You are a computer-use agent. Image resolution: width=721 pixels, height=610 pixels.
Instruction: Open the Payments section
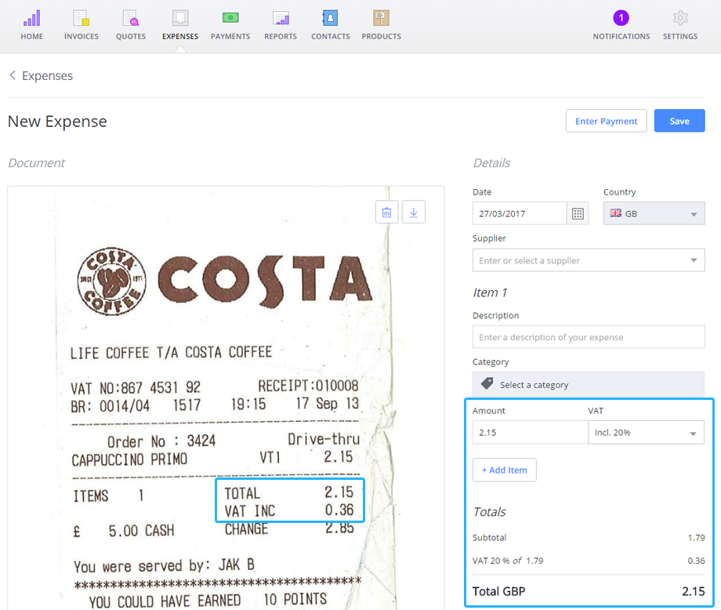pyautogui.click(x=230, y=25)
